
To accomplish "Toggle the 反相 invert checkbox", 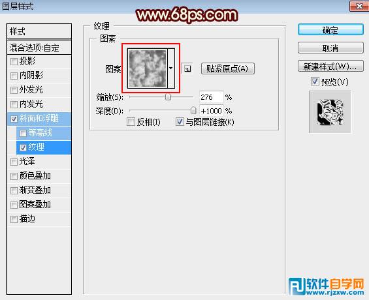I will point(131,122).
